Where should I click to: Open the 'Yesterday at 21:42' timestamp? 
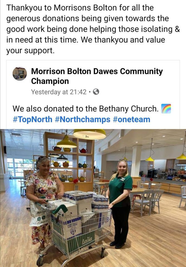[x=59, y=92]
